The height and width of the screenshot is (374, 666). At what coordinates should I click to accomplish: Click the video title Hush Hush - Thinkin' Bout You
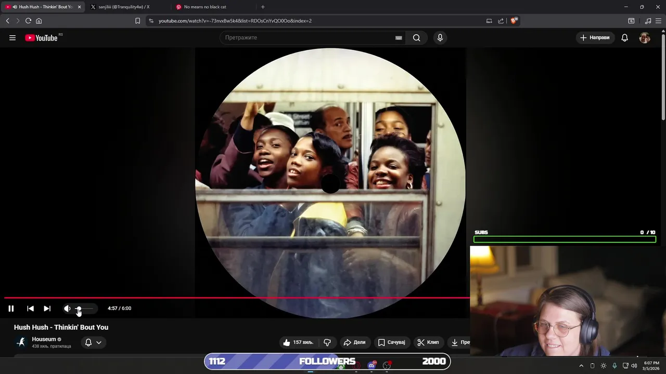[x=61, y=327]
